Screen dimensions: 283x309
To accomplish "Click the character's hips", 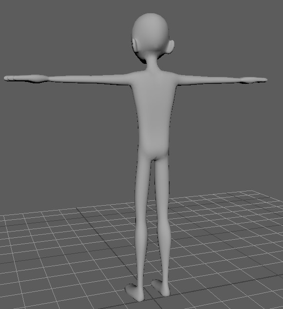I will coord(154,153).
